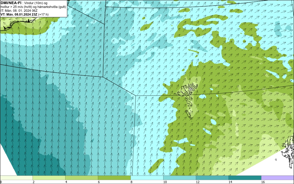Image resolution: width=294 pixels, height=184 pixels.
Task: Click the legend scale value '16'
Action: pyautogui.click(x=263, y=182)
